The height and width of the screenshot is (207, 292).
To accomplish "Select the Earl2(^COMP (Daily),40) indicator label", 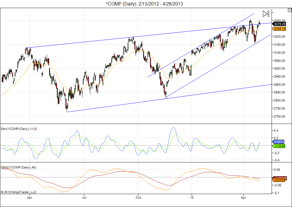I will coord(18,167).
